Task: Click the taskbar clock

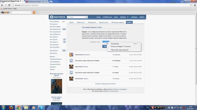Action: coord(190,108)
